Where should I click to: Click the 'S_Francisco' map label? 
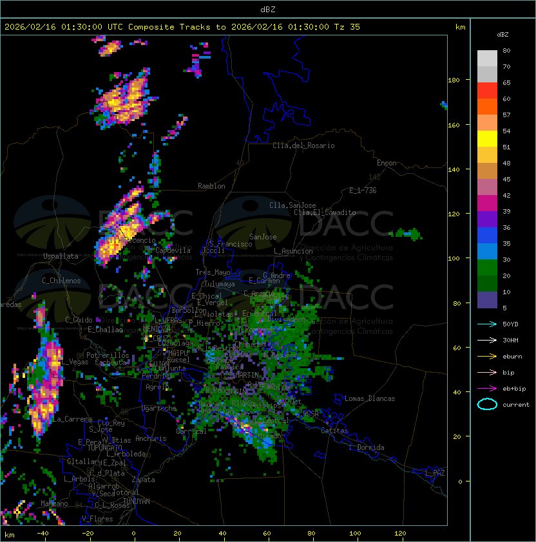(231, 244)
